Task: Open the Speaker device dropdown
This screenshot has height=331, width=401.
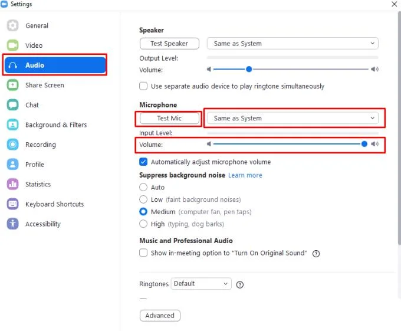Action: click(x=292, y=44)
